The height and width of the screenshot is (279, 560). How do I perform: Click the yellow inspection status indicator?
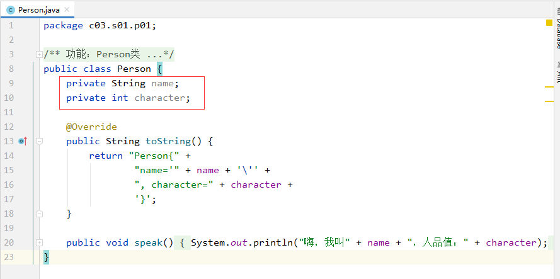[x=549, y=23]
